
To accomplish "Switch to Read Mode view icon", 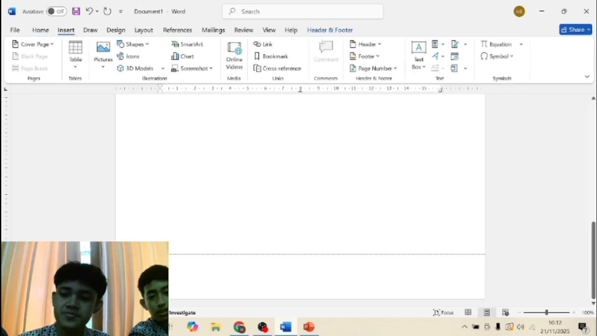I will [468, 312].
